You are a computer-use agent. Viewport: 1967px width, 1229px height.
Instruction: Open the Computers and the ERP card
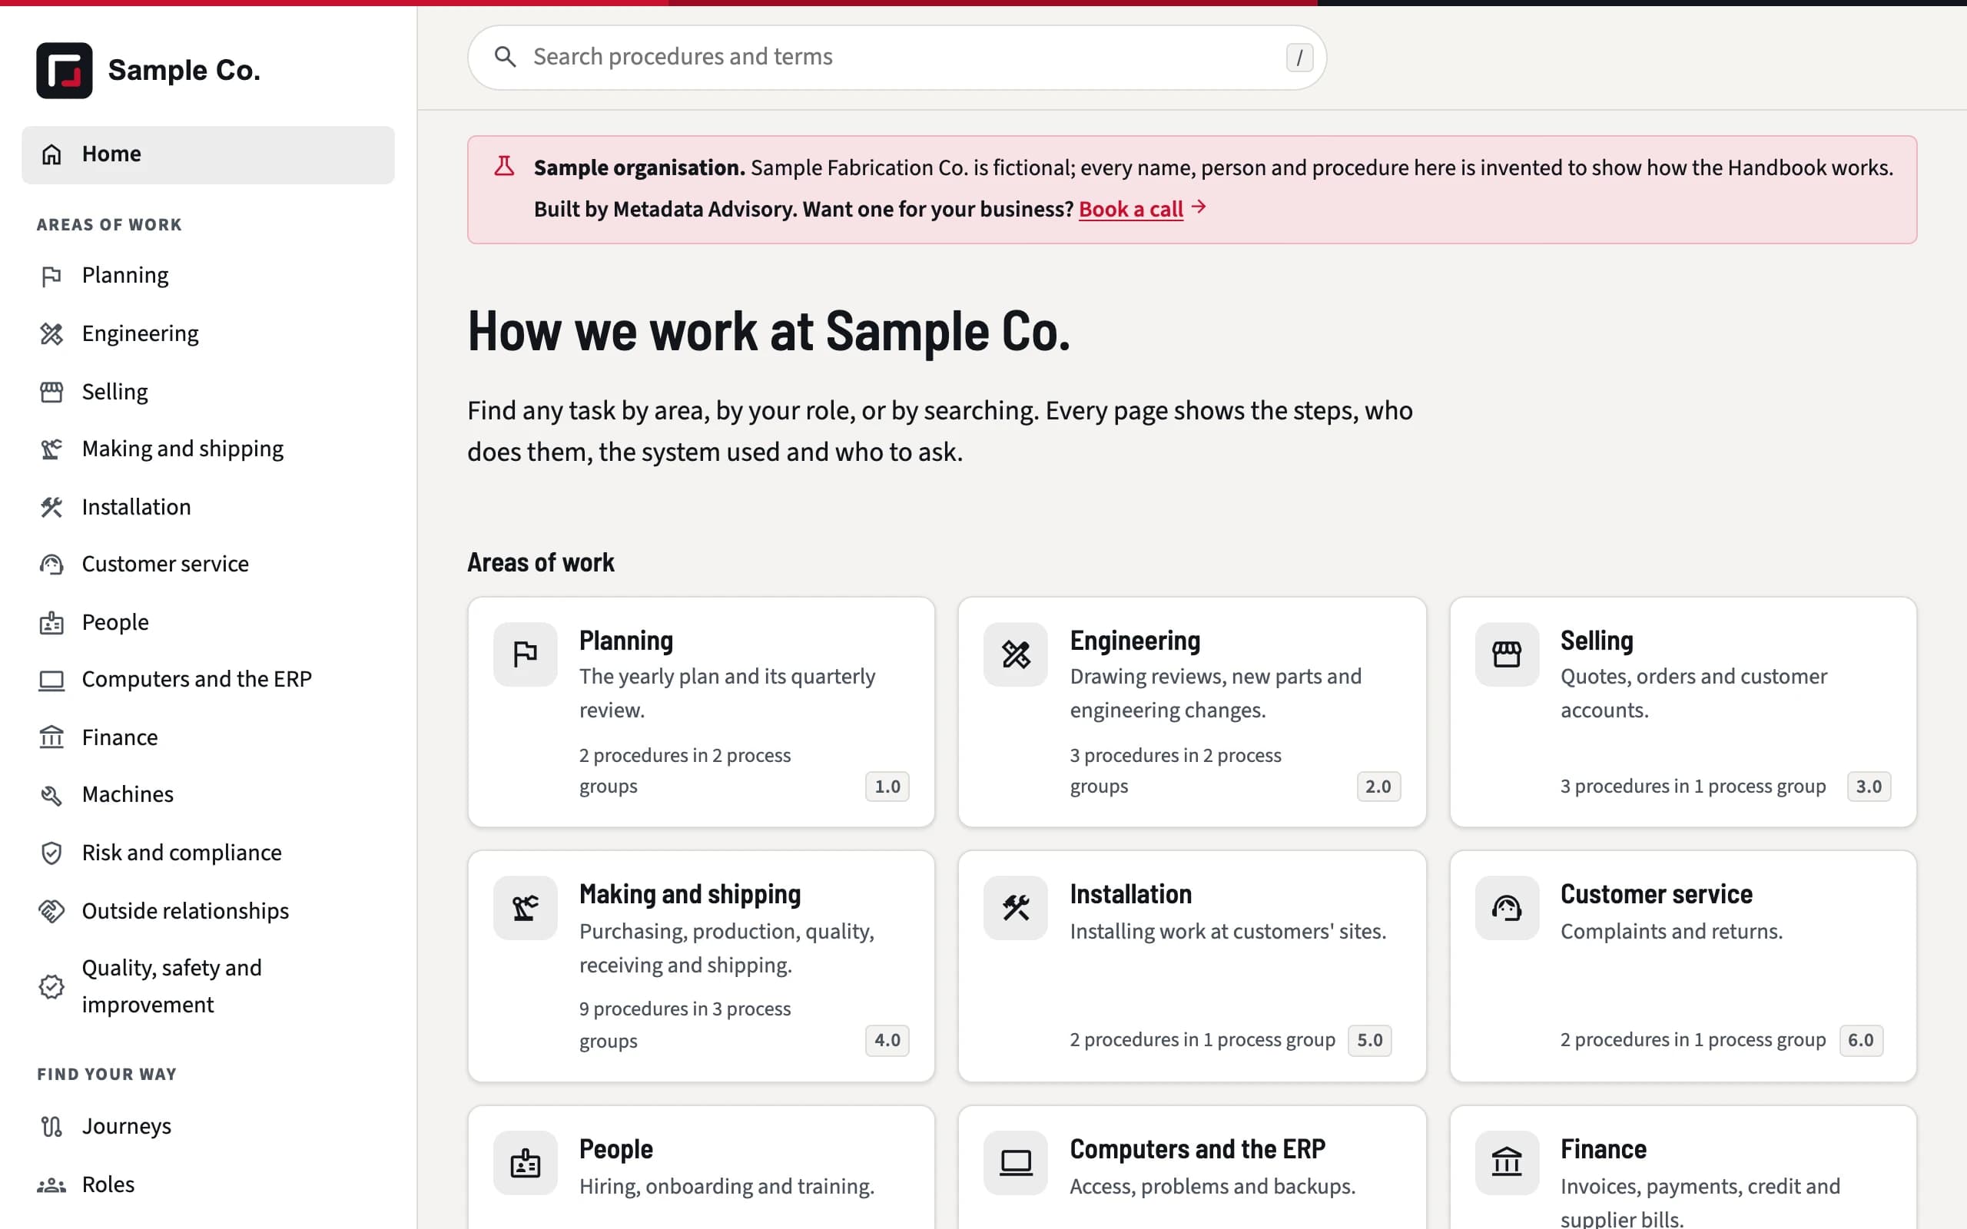coord(1192,1168)
